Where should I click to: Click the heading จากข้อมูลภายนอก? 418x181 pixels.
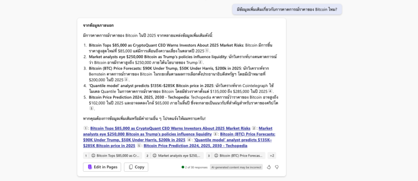tap(98, 26)
